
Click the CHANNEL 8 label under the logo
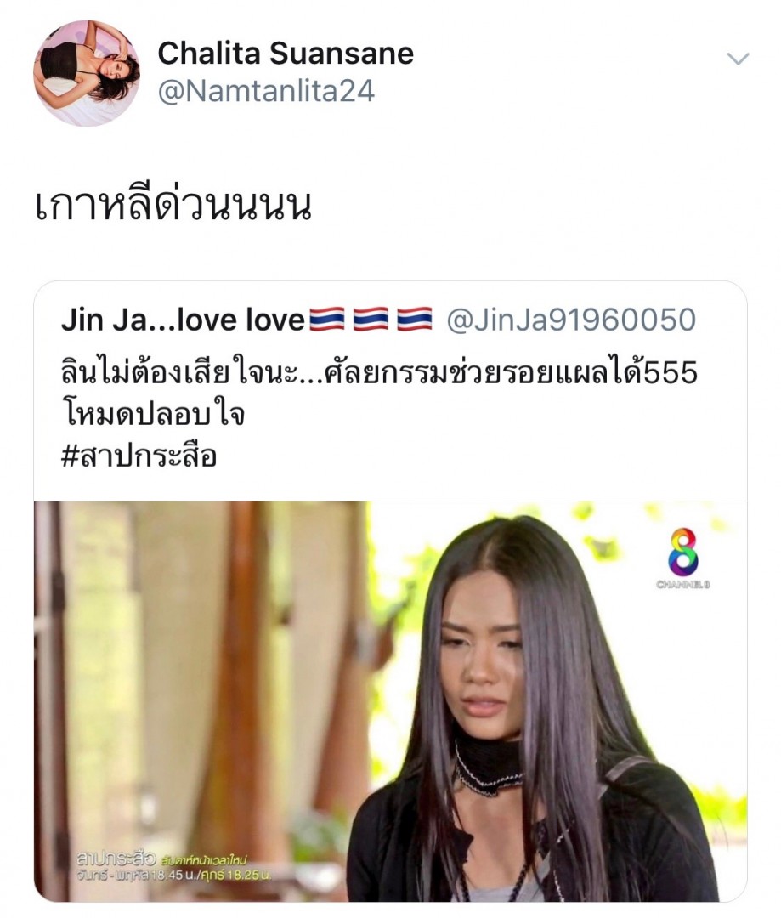coord(682,584)
